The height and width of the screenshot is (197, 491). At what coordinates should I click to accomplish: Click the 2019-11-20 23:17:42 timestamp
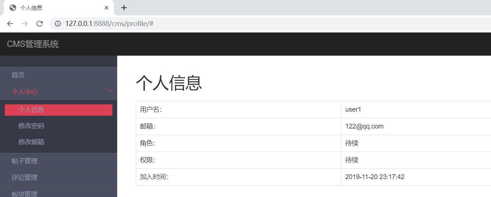375,177
